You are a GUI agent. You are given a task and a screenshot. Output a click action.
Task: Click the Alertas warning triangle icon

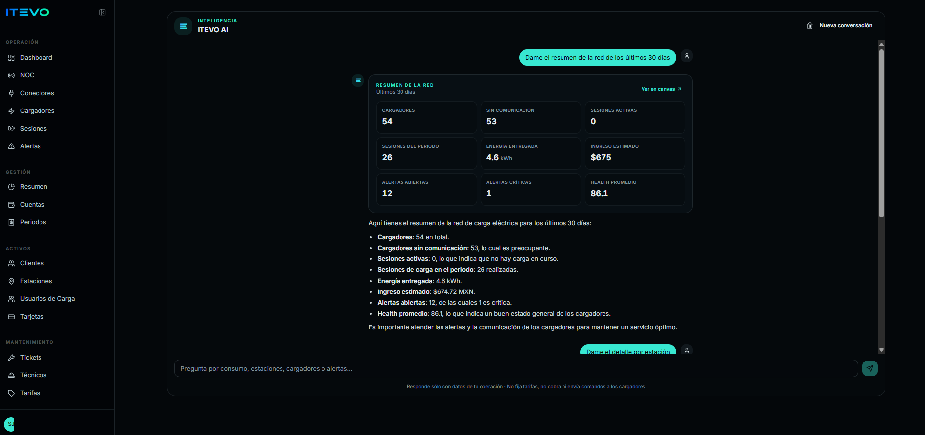click(11, 146)
